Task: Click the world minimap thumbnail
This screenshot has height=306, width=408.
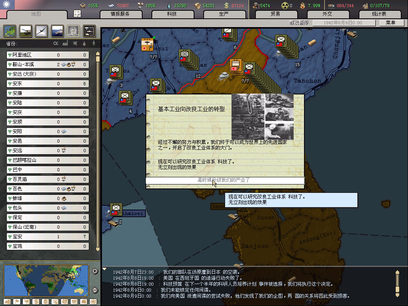Action: (x=46, y=280)
